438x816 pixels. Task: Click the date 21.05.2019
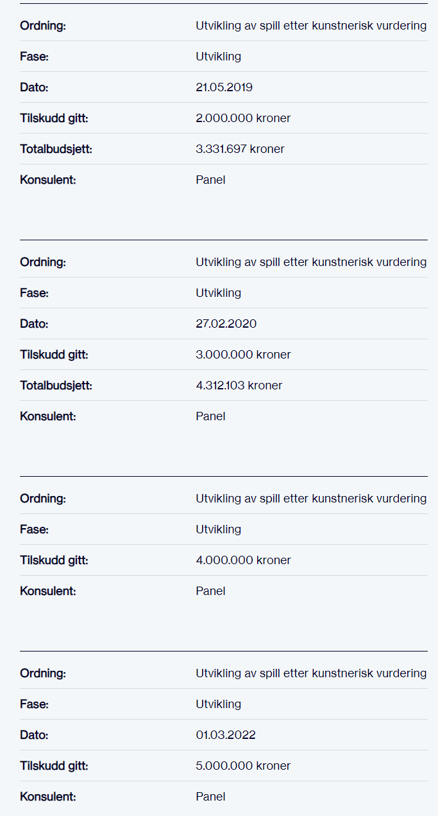click(x=224, y=87)
